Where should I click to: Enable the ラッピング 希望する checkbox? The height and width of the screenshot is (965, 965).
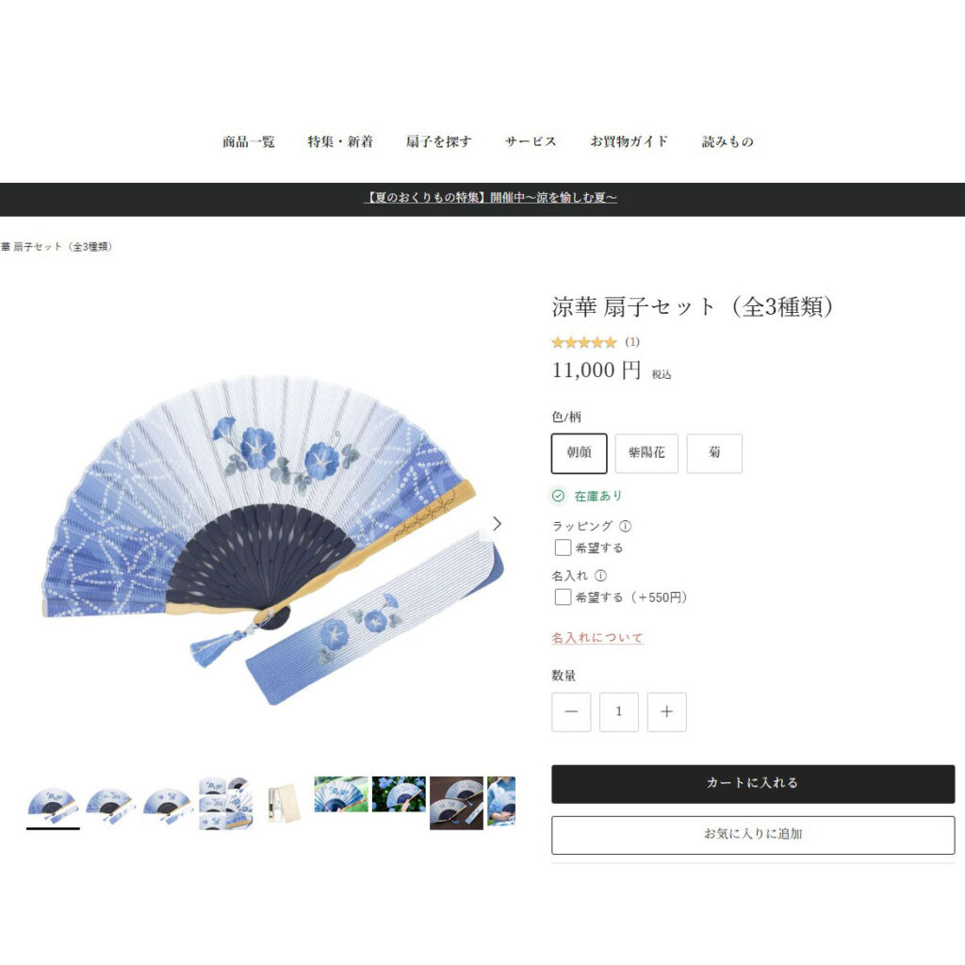(563, 548)
